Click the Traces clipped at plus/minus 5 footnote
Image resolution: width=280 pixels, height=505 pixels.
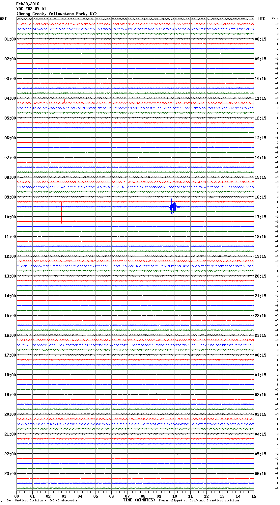pyautogui.click(x=199, y=500)
